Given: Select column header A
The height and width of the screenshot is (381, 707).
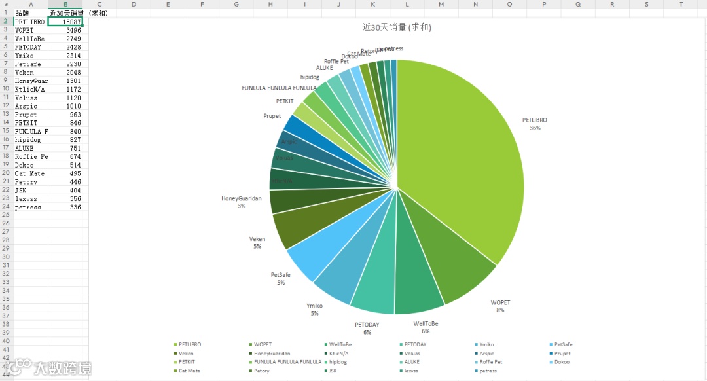Looking at the screenshot, I should 31,4.
